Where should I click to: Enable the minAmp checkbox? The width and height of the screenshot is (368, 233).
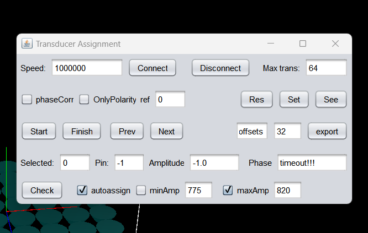(141, 191)
